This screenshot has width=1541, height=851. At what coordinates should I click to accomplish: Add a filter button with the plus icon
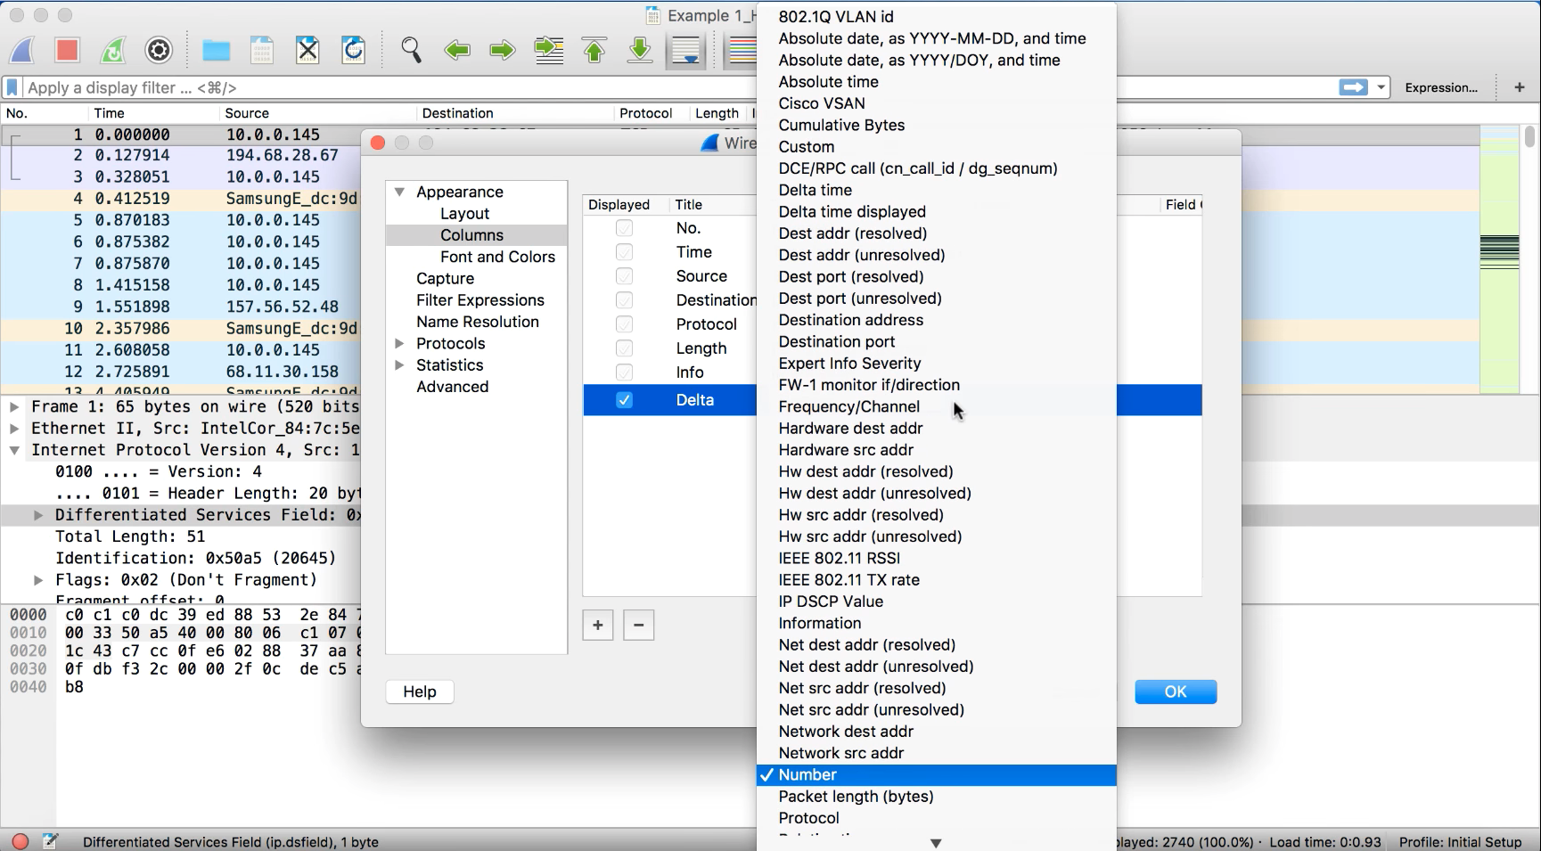(1520, 87)
